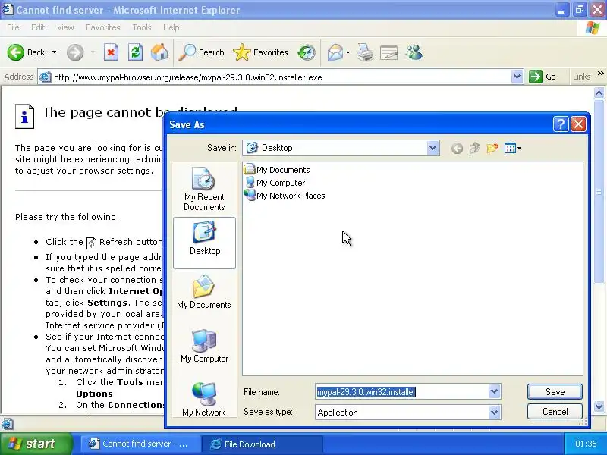Viewport: 607px width, 455px height.
Task: Switch to File Download taskbar item
Action: click(262, 444)
